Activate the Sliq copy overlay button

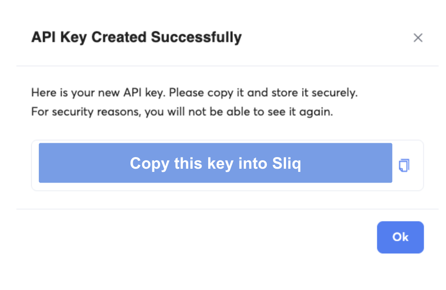click(x=215, y=163)
